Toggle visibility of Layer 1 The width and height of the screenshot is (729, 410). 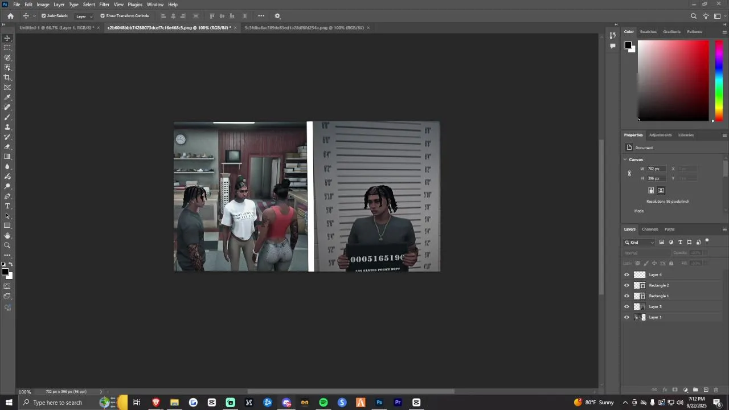click(x=627, y=317)
